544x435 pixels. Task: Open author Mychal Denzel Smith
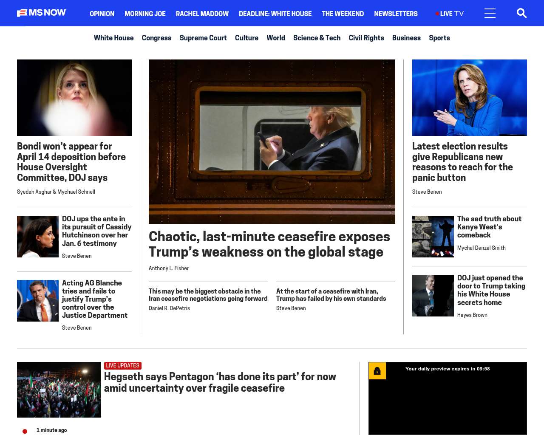point(482,248)
